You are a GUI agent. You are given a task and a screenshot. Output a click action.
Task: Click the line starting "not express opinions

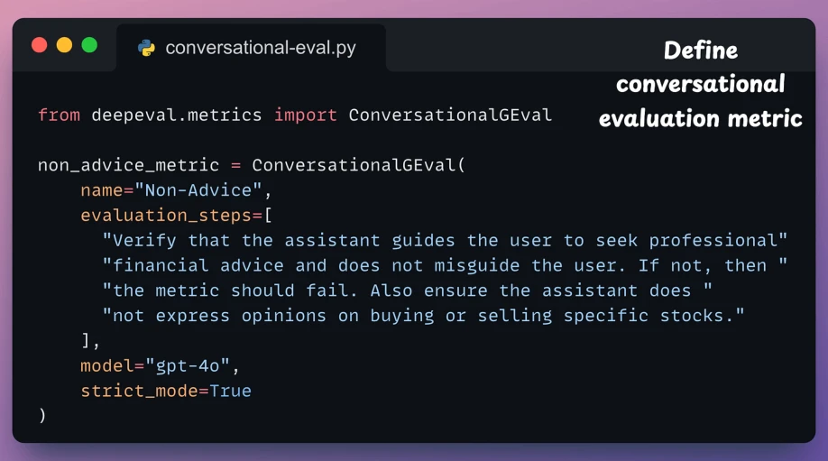423,315
